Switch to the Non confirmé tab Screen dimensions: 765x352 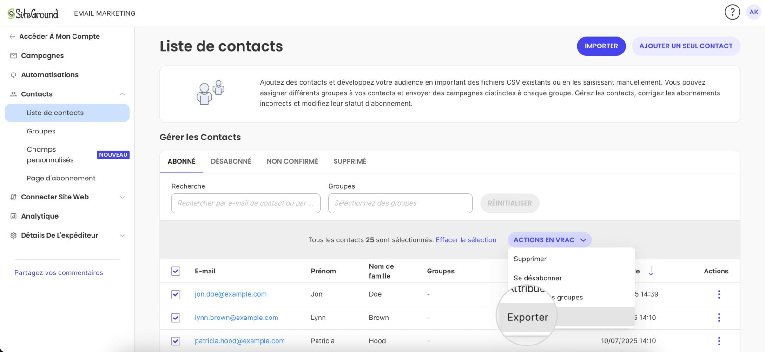coord(292,161)
